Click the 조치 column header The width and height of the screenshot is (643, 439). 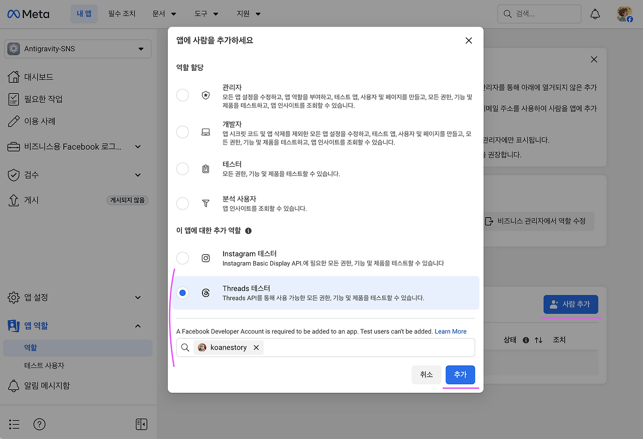(559, 340)
